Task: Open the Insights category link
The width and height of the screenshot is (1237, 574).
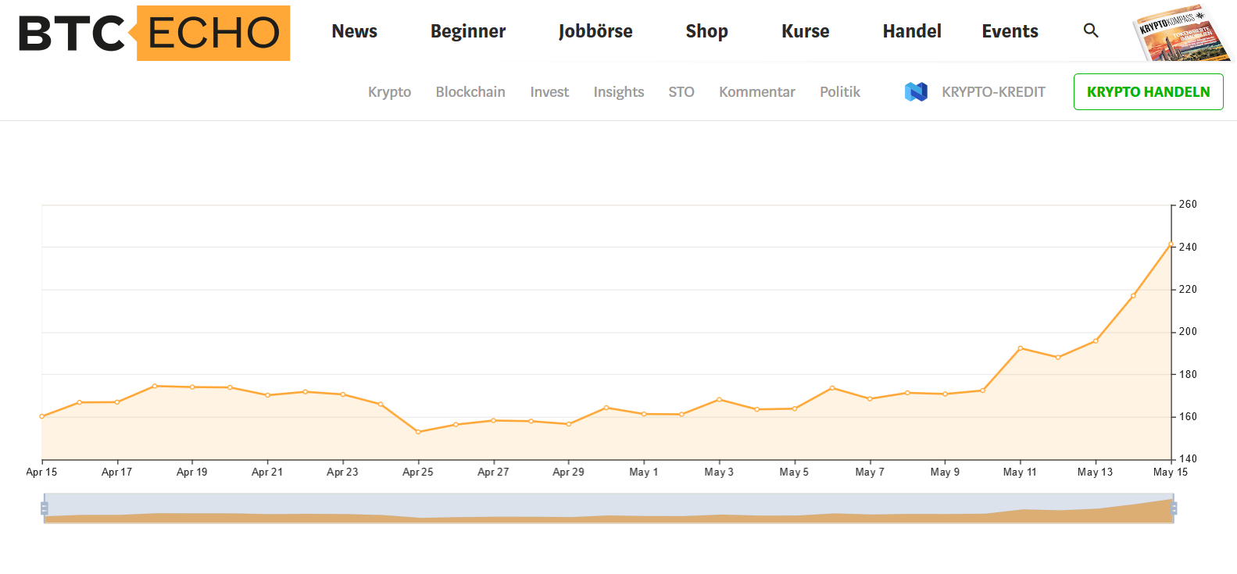Action: click(x=619, y=92)
